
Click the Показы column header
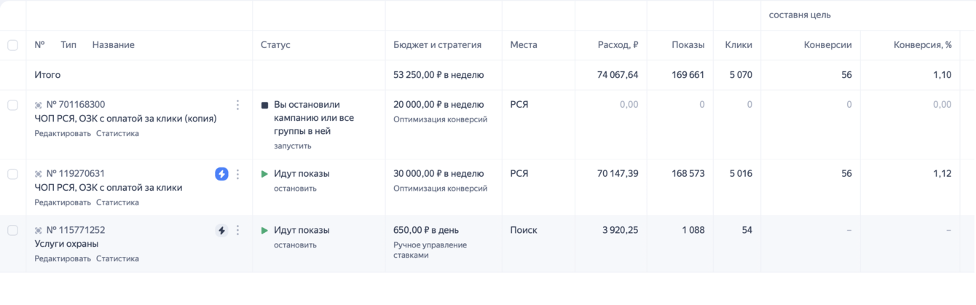click(x=688, y=45)
